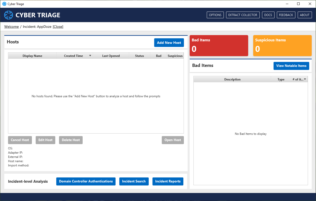Image resolution: width=316 pixels, height=201 pixels.
Task: Open the DOCS page
Action: tap(268, 15)
